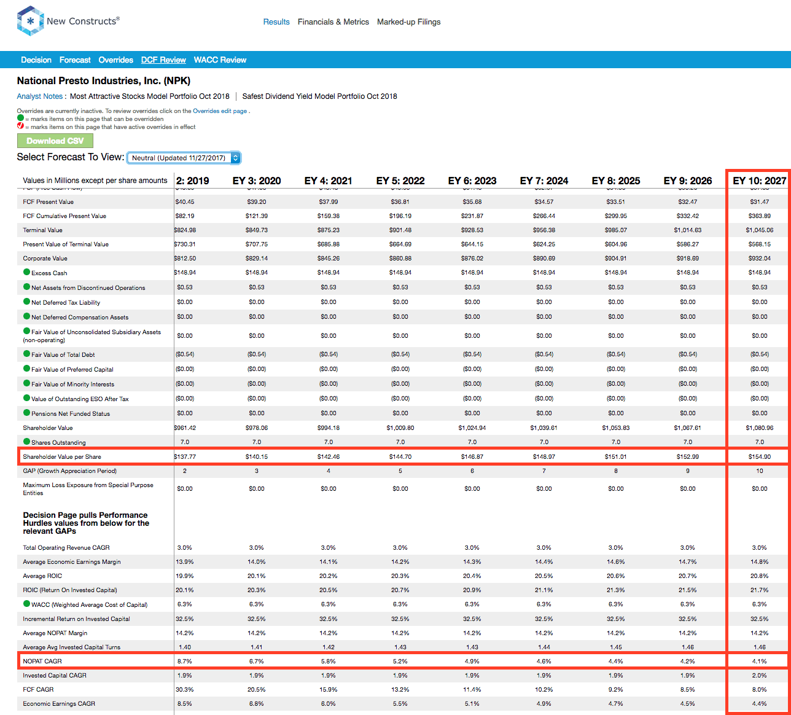Image resolution: width=791 pixels, height=715 pixels.
Task: Click green dot beside Net Deferred Compensation Assets
Action: [26, 316]
